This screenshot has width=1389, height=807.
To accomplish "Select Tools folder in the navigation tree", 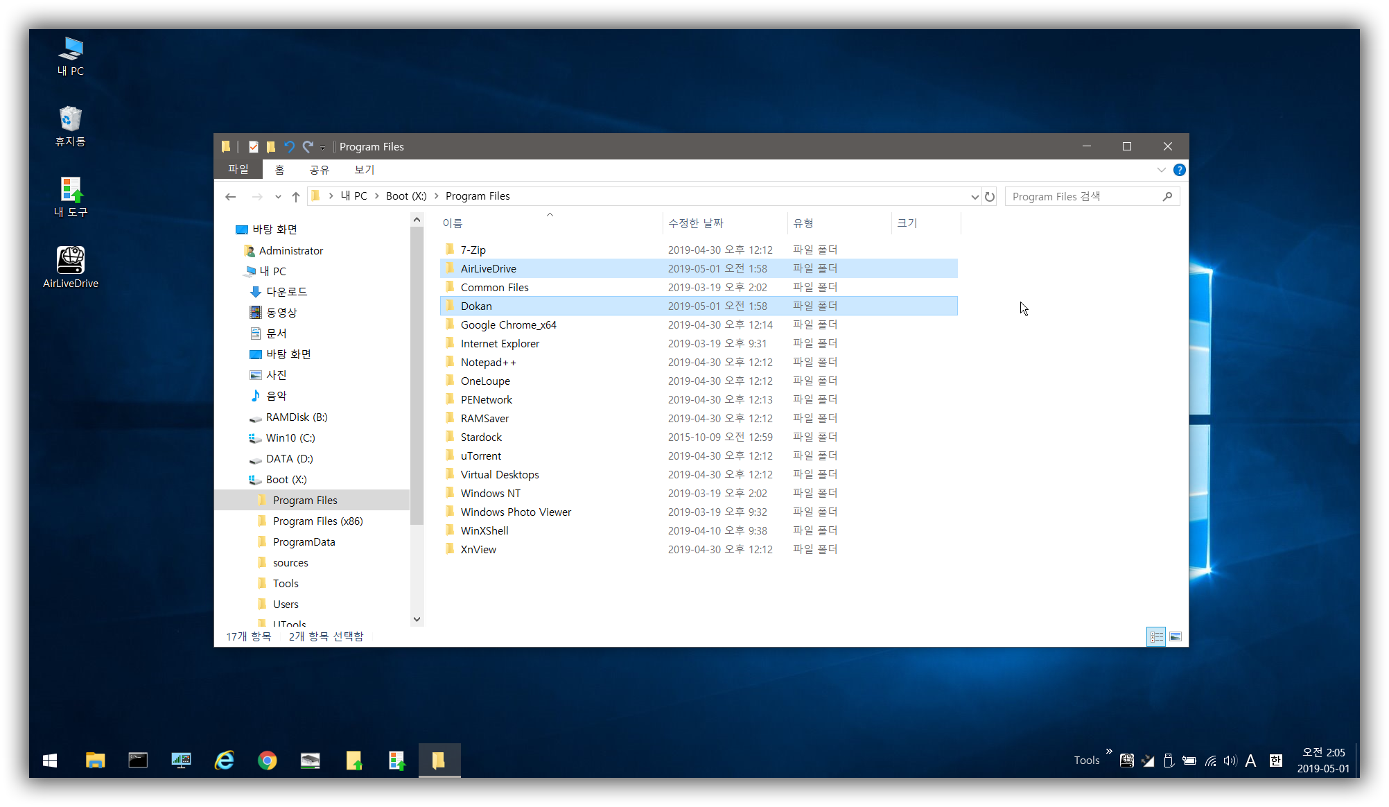I will pos(286,584).
